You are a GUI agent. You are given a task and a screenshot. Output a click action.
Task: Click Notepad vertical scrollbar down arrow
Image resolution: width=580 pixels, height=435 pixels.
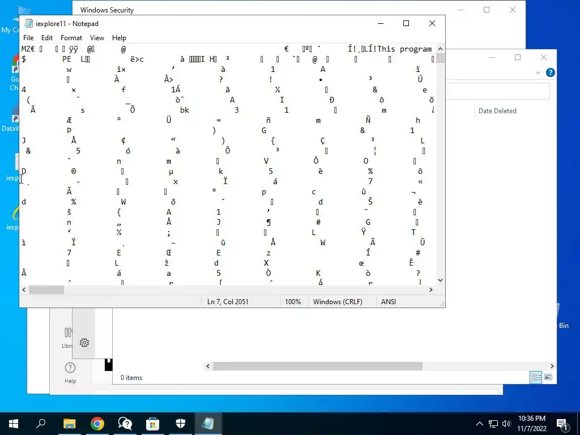pyautogui.click(x=440, y=280)
